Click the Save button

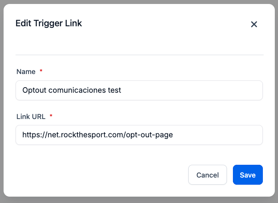point(248,175)
